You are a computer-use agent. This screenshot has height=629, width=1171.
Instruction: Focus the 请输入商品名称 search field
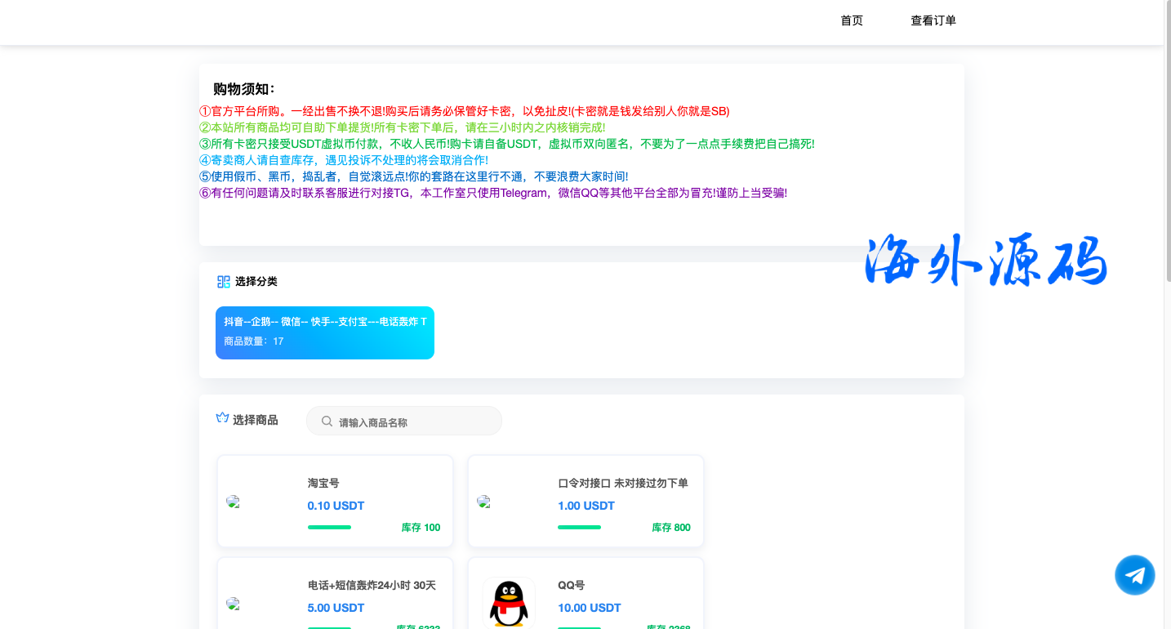pos(412,422)
